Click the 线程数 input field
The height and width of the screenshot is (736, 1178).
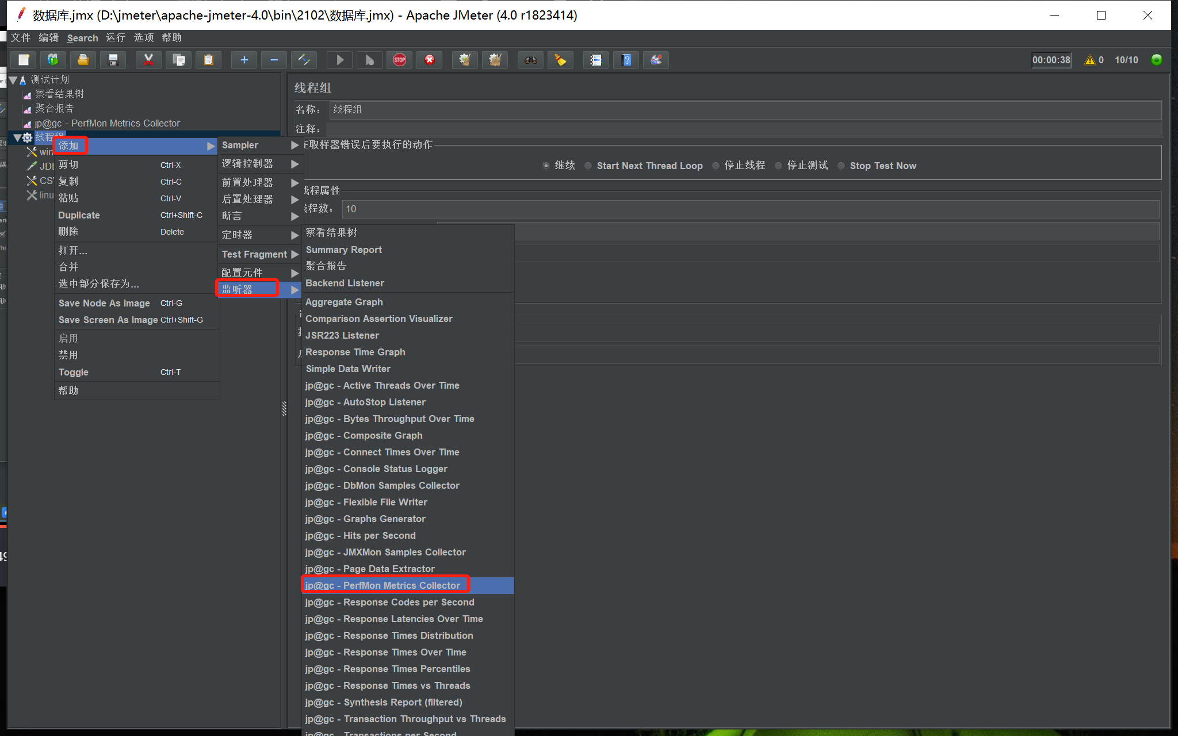[748, 209]
